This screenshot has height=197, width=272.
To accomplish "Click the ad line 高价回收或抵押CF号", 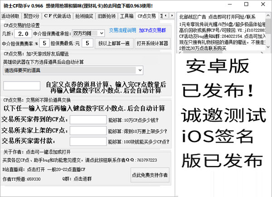I will (222, 30).
